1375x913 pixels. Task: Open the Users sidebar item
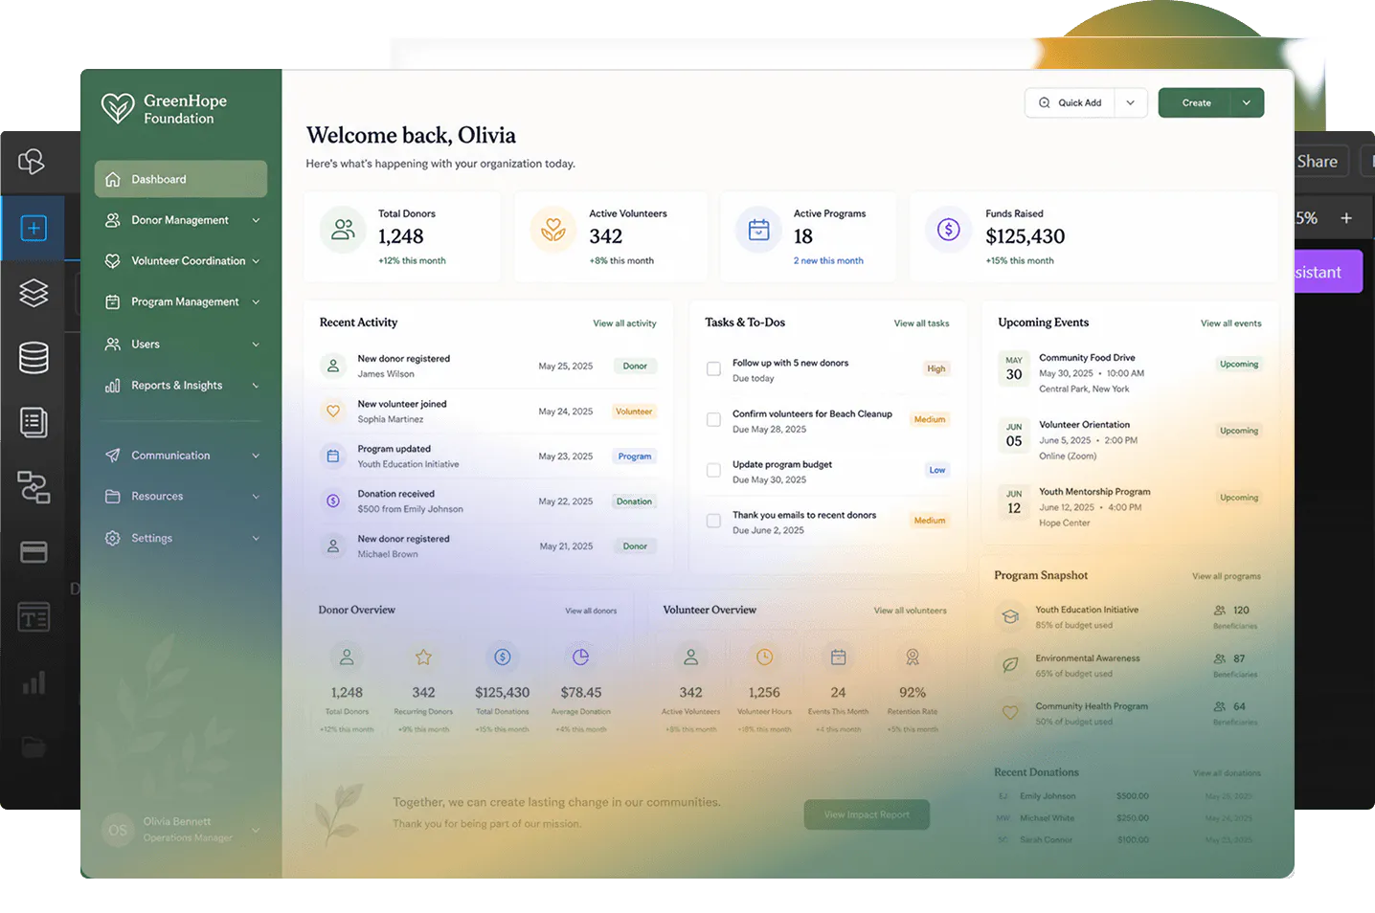pyautogui.click(x=181, y=344)
